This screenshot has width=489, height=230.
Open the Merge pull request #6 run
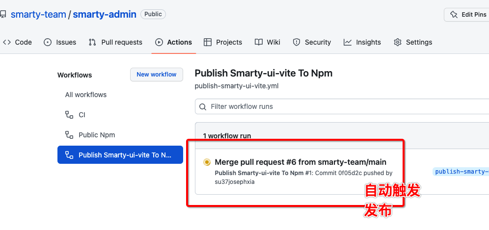[x=300, y=162]
